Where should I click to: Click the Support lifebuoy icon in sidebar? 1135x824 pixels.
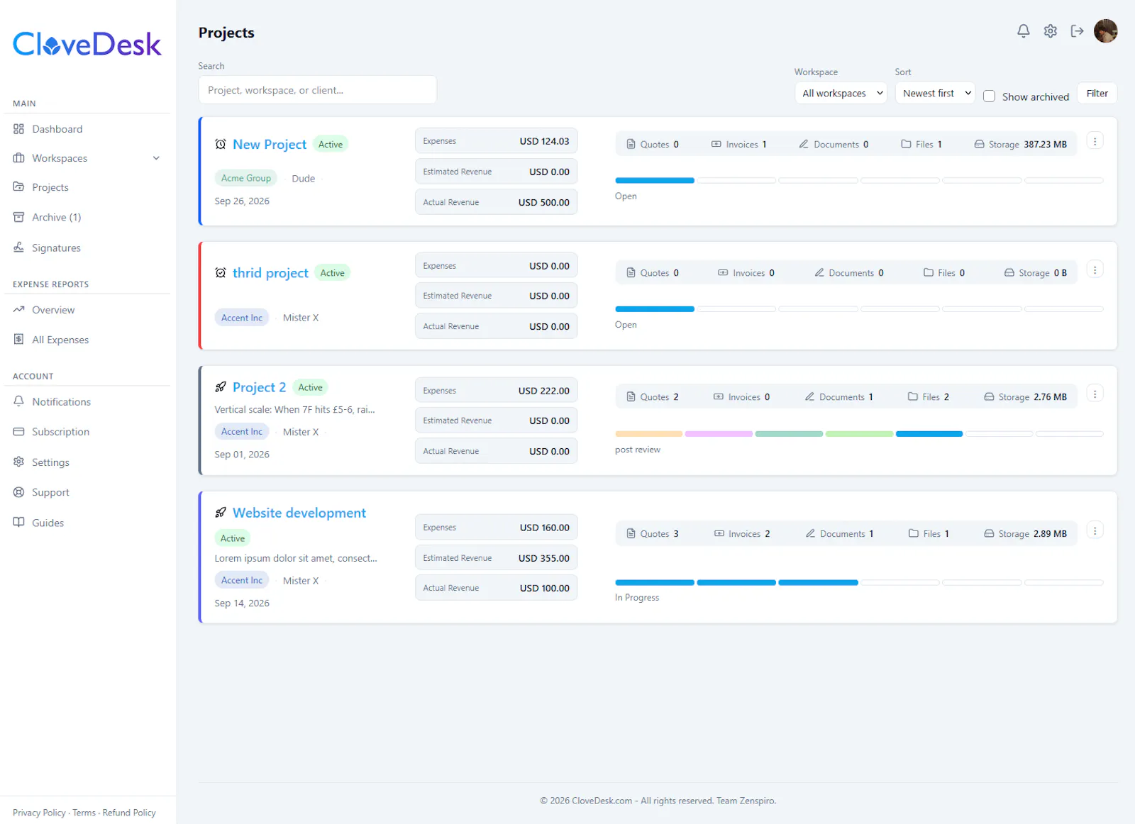click(x=19, y=492)
